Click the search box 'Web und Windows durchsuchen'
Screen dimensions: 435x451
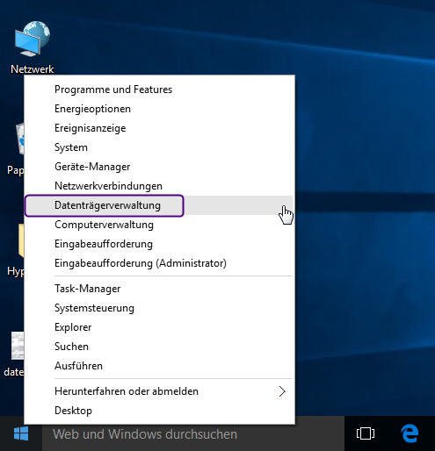point(193,434)
